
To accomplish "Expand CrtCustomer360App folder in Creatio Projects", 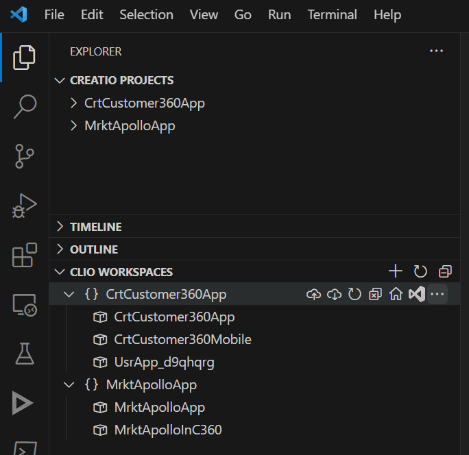I will click(x=73, y=103).
